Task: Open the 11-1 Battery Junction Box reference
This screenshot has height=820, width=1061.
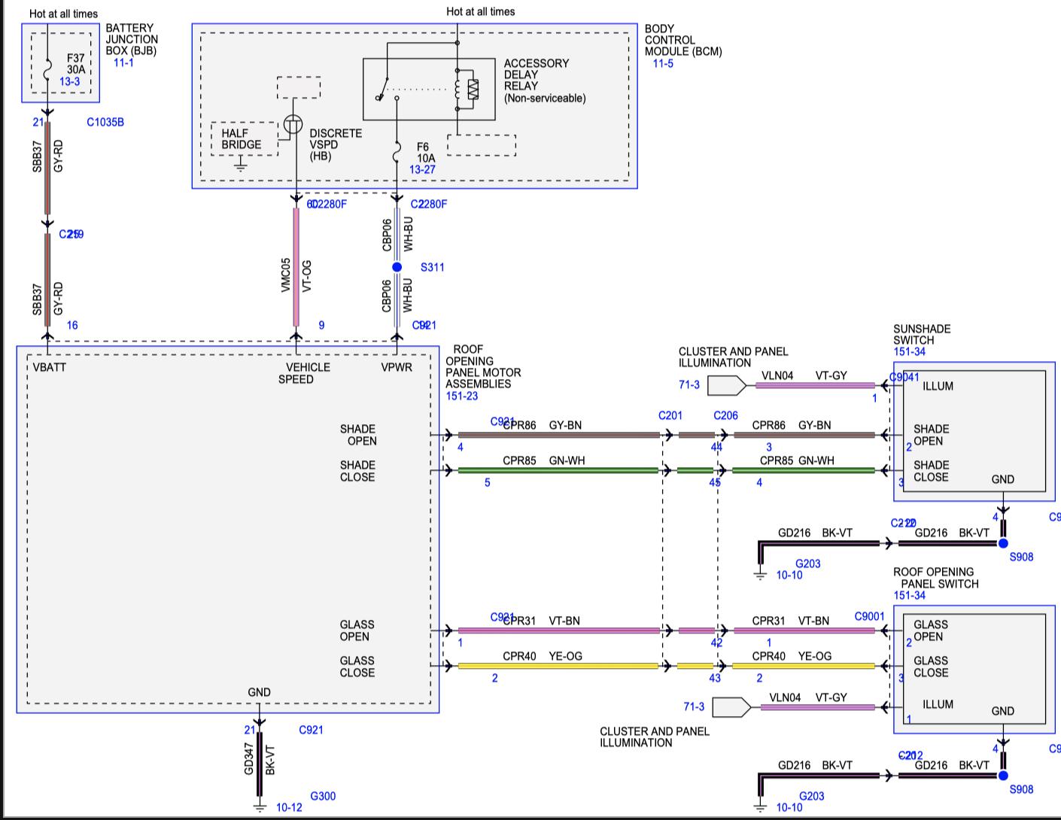Action: [x=123, y=62]
